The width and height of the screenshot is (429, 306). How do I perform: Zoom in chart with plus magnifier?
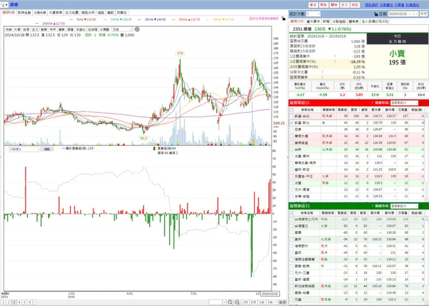pyautogui.click(x=237, y=302)
